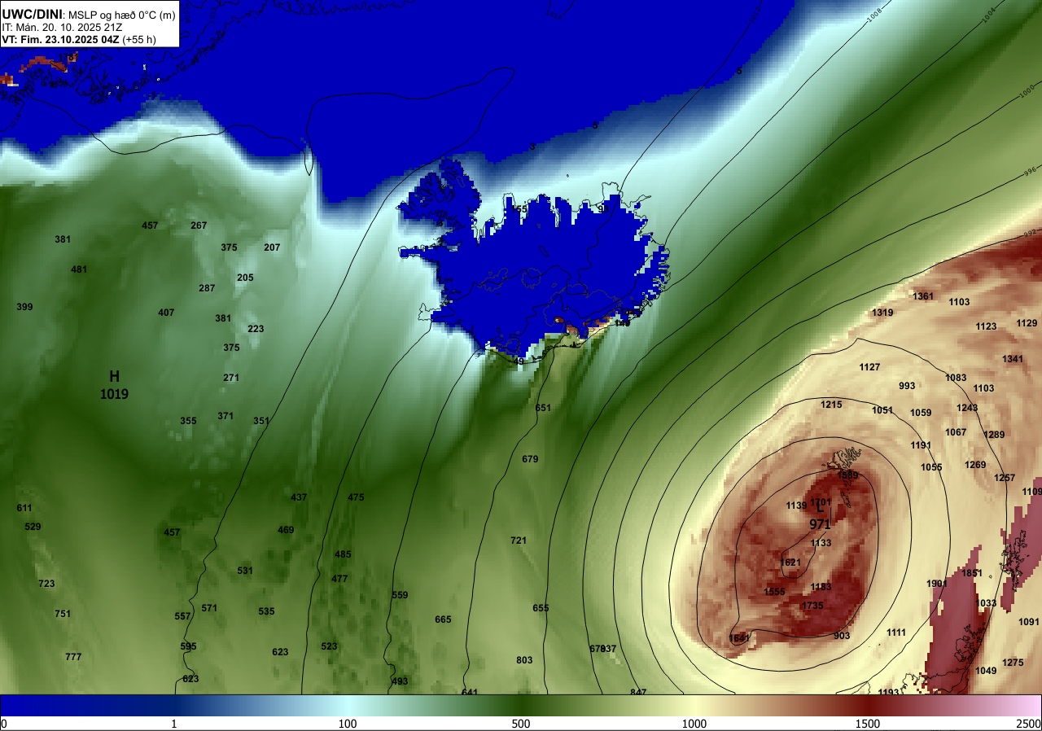Click the 1555 height value
1042x731 pixels.
point(774,592)
